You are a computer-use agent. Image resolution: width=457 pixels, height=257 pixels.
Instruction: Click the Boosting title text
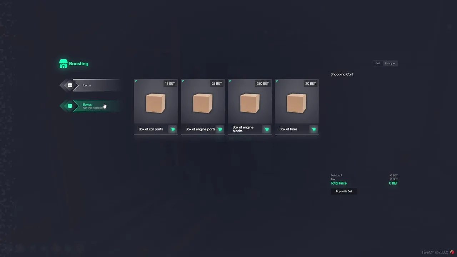coord(79,64)
